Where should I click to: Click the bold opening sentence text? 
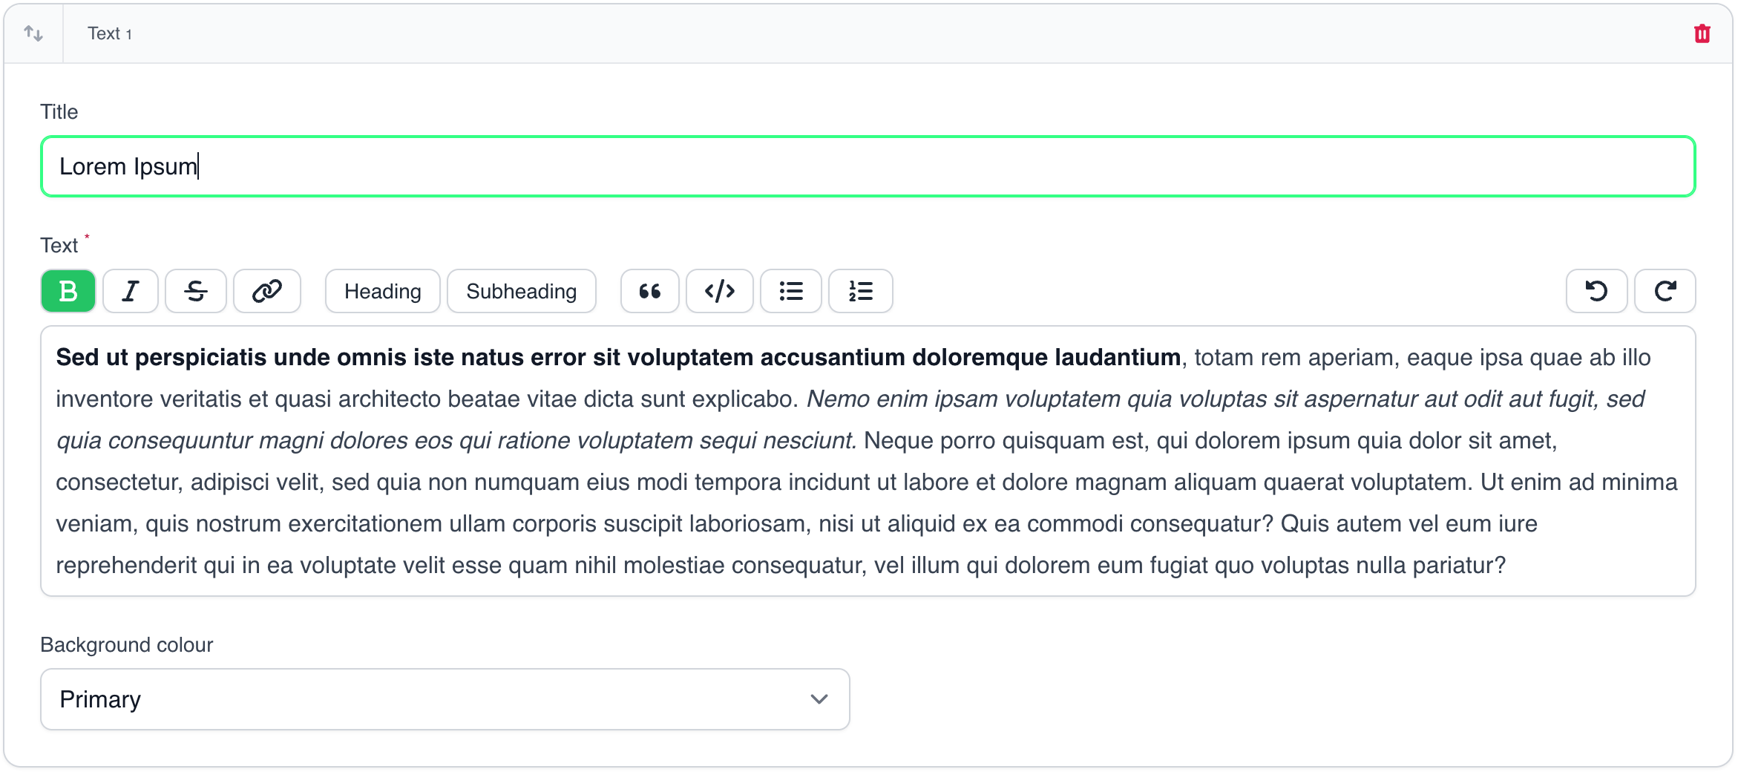pyautogui.click(x=617, y=358)
